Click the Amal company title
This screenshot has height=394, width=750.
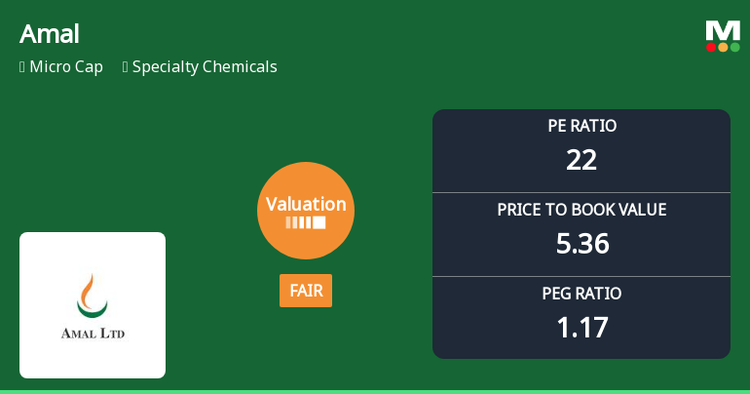coord(50,34)
